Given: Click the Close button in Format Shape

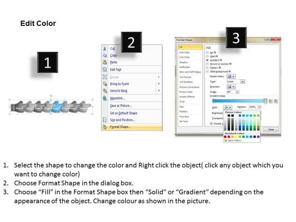Looking at the screenshot, I should point(271,129).
